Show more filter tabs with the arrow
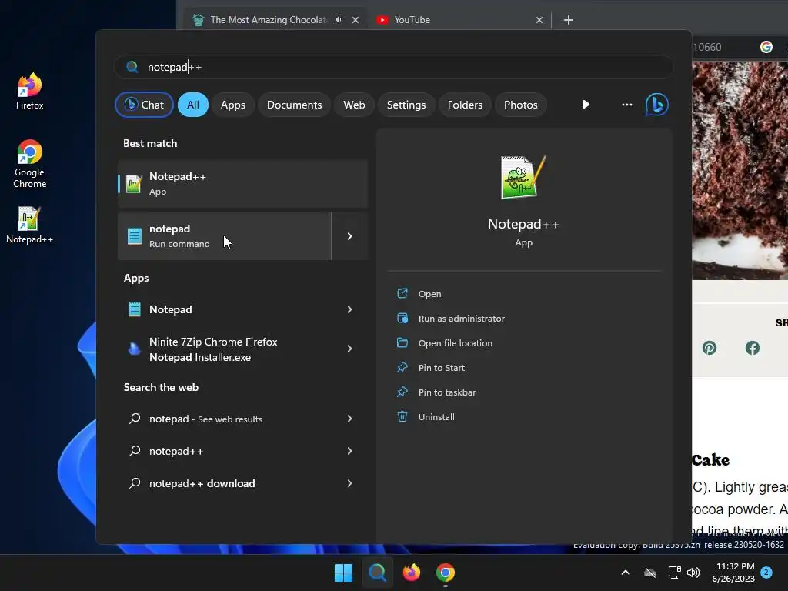This screenshot has width=788, height=591. tap(586, 105)
